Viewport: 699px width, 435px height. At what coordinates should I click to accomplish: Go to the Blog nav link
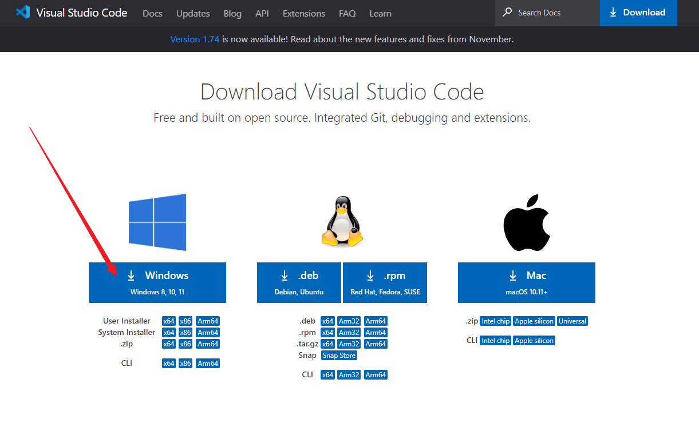pyautogui.click(x=232, y=13)
